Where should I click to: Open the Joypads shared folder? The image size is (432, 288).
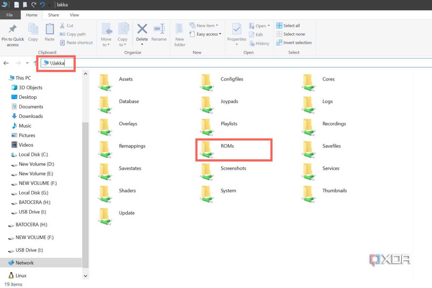(x=219, y=105)
